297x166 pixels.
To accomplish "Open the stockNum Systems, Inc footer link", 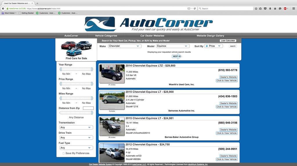I will [198, 164].
